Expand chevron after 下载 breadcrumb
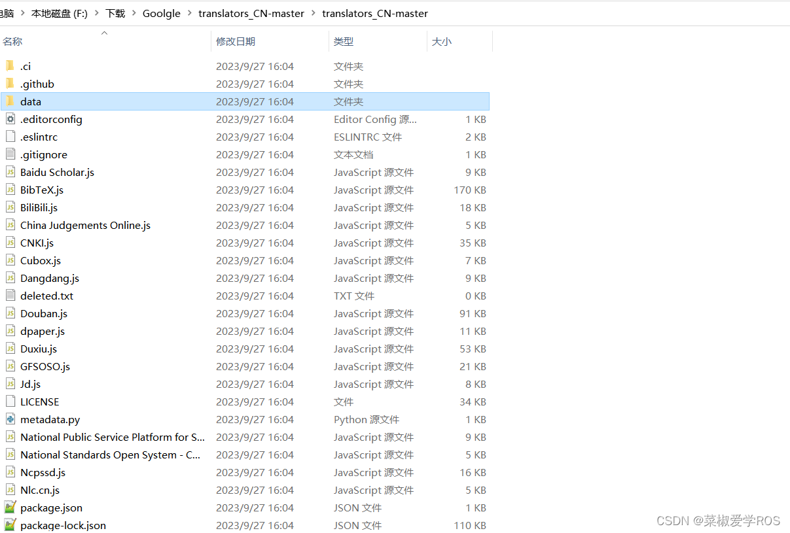Viewport: 790px width, 533px height. 134,13
